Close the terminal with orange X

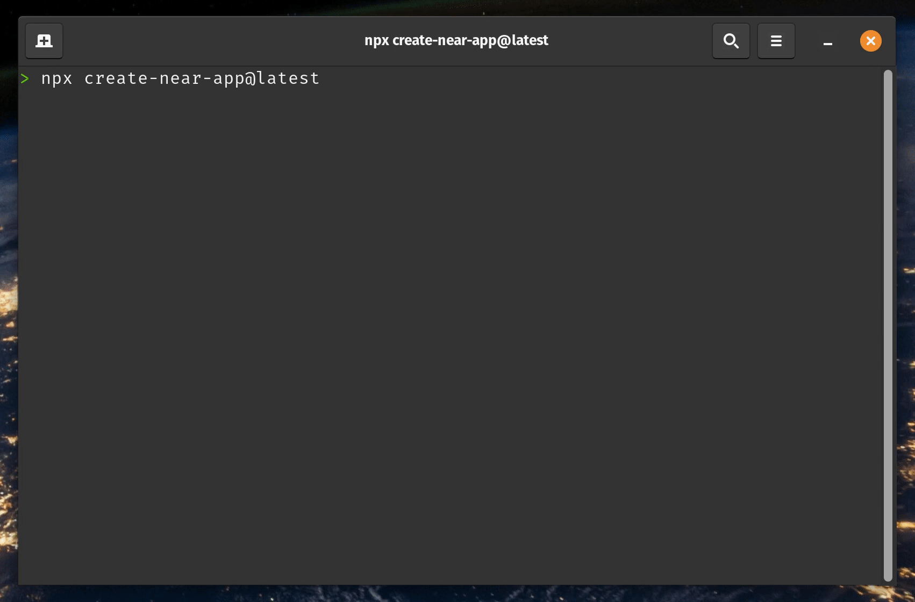[870, 41]
